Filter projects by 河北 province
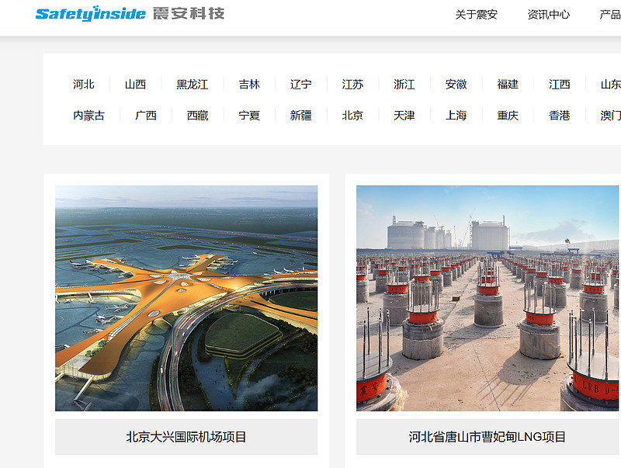Screen dimensions: 621x468 (x=84, y=85)
